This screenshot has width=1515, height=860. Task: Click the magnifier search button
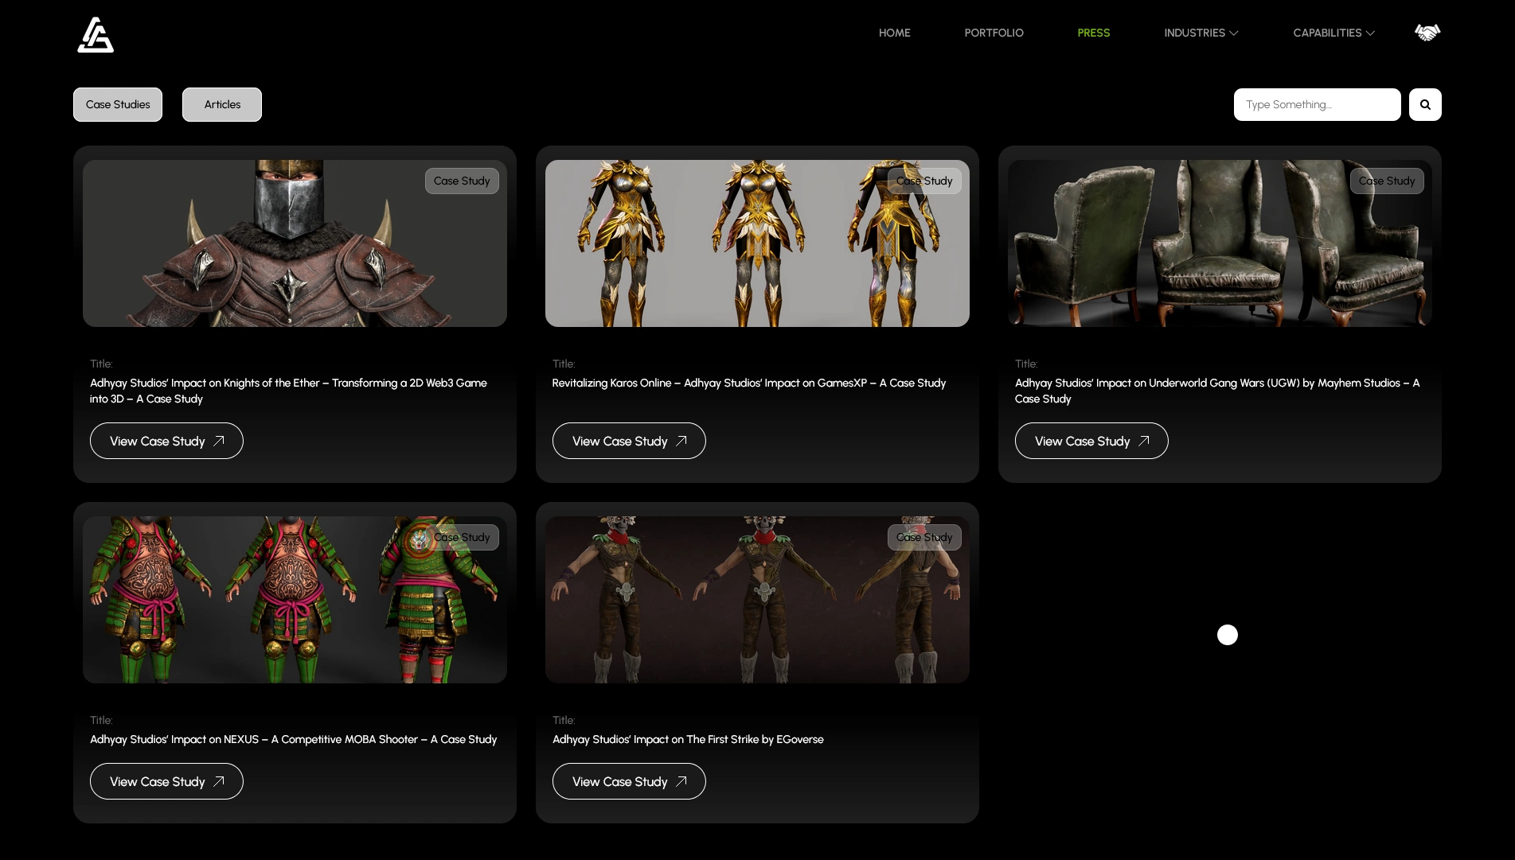(1425, 104)
